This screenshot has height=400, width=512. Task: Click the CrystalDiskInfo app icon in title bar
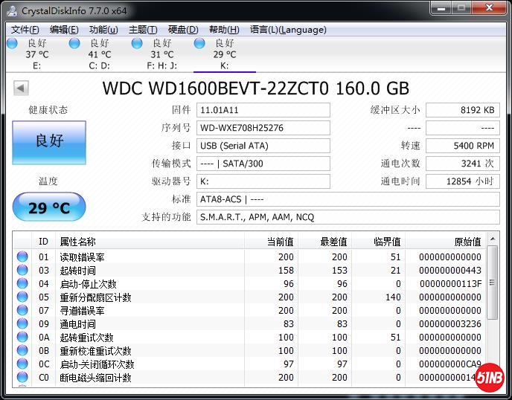(x=11, y=9)
